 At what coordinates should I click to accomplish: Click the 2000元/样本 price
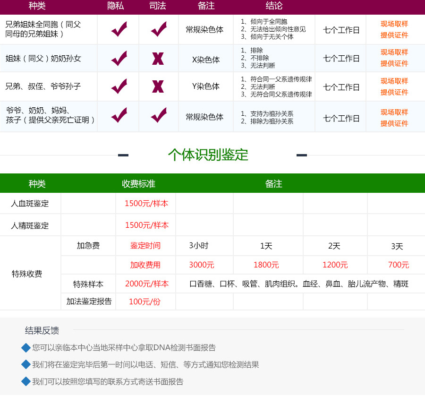(x=147, y=284)
